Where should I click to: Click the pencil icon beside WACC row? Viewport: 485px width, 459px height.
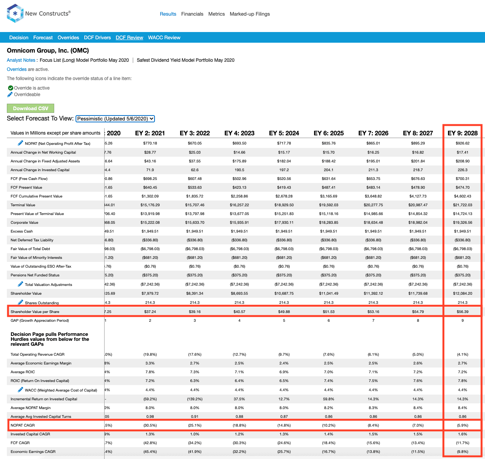pos(21,390)
